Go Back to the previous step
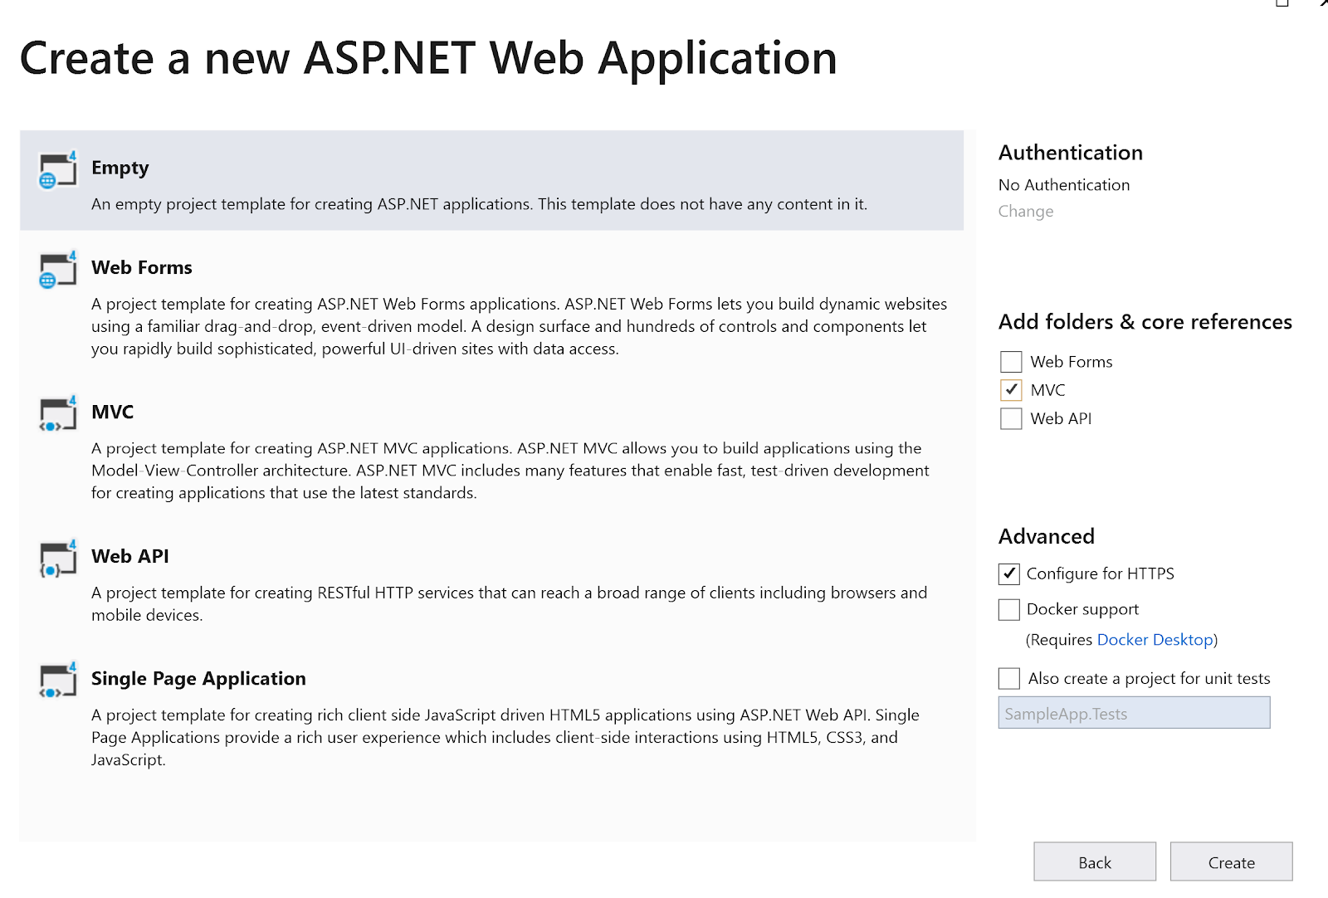The image size is (1328, 898). [x=1095, y=861]
